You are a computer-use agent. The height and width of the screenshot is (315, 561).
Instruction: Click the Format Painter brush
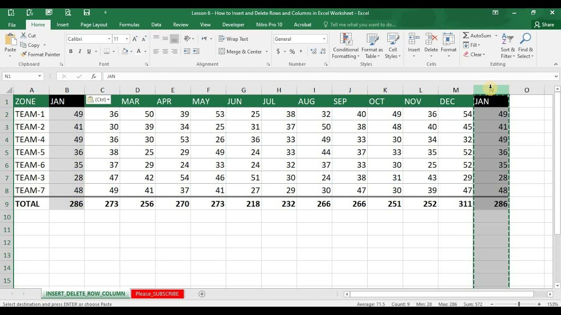click(x=40, y=54)
